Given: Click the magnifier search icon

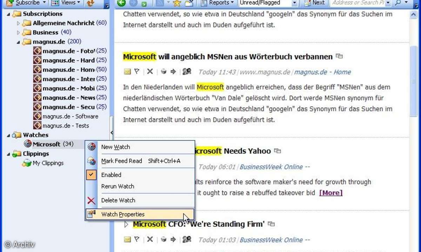Looking at the screenshot, I should click(398, 3).
